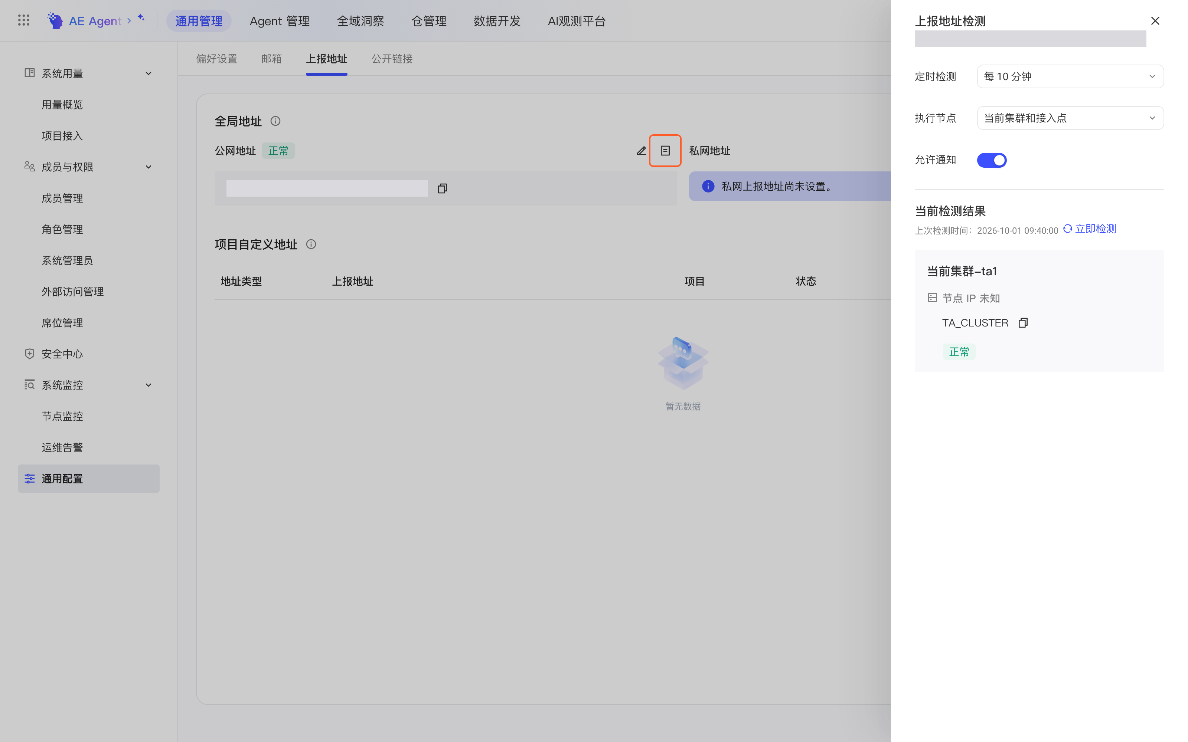This screenshot has height=742, width=1188.
Task: Switch to the 偏好设置 tab
Action: (x=216, y=59)
